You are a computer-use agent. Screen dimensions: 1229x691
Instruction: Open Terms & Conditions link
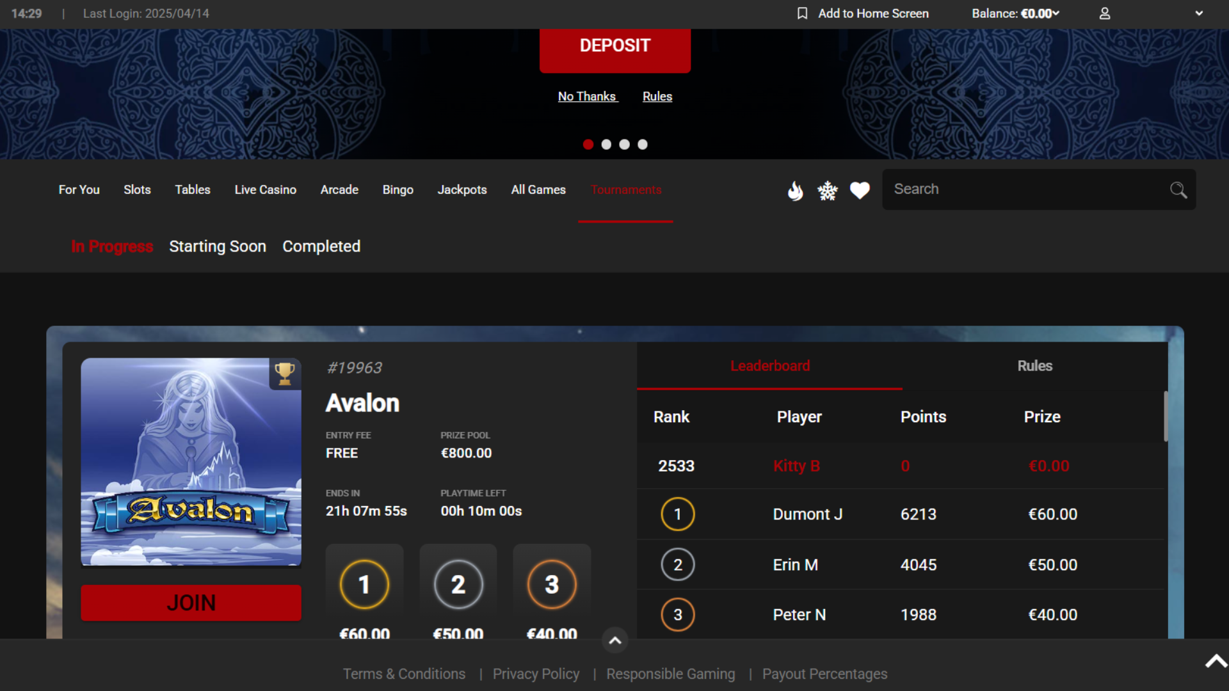point(404,674)
